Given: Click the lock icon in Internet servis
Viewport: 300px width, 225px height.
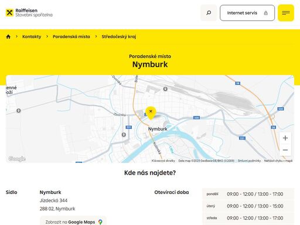Looking at the screenshot, I should tap(265, 13).
